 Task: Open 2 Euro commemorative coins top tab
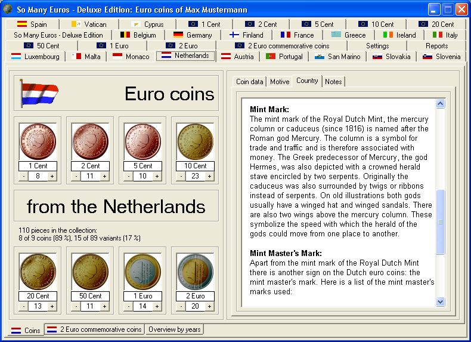click(282, 46)
